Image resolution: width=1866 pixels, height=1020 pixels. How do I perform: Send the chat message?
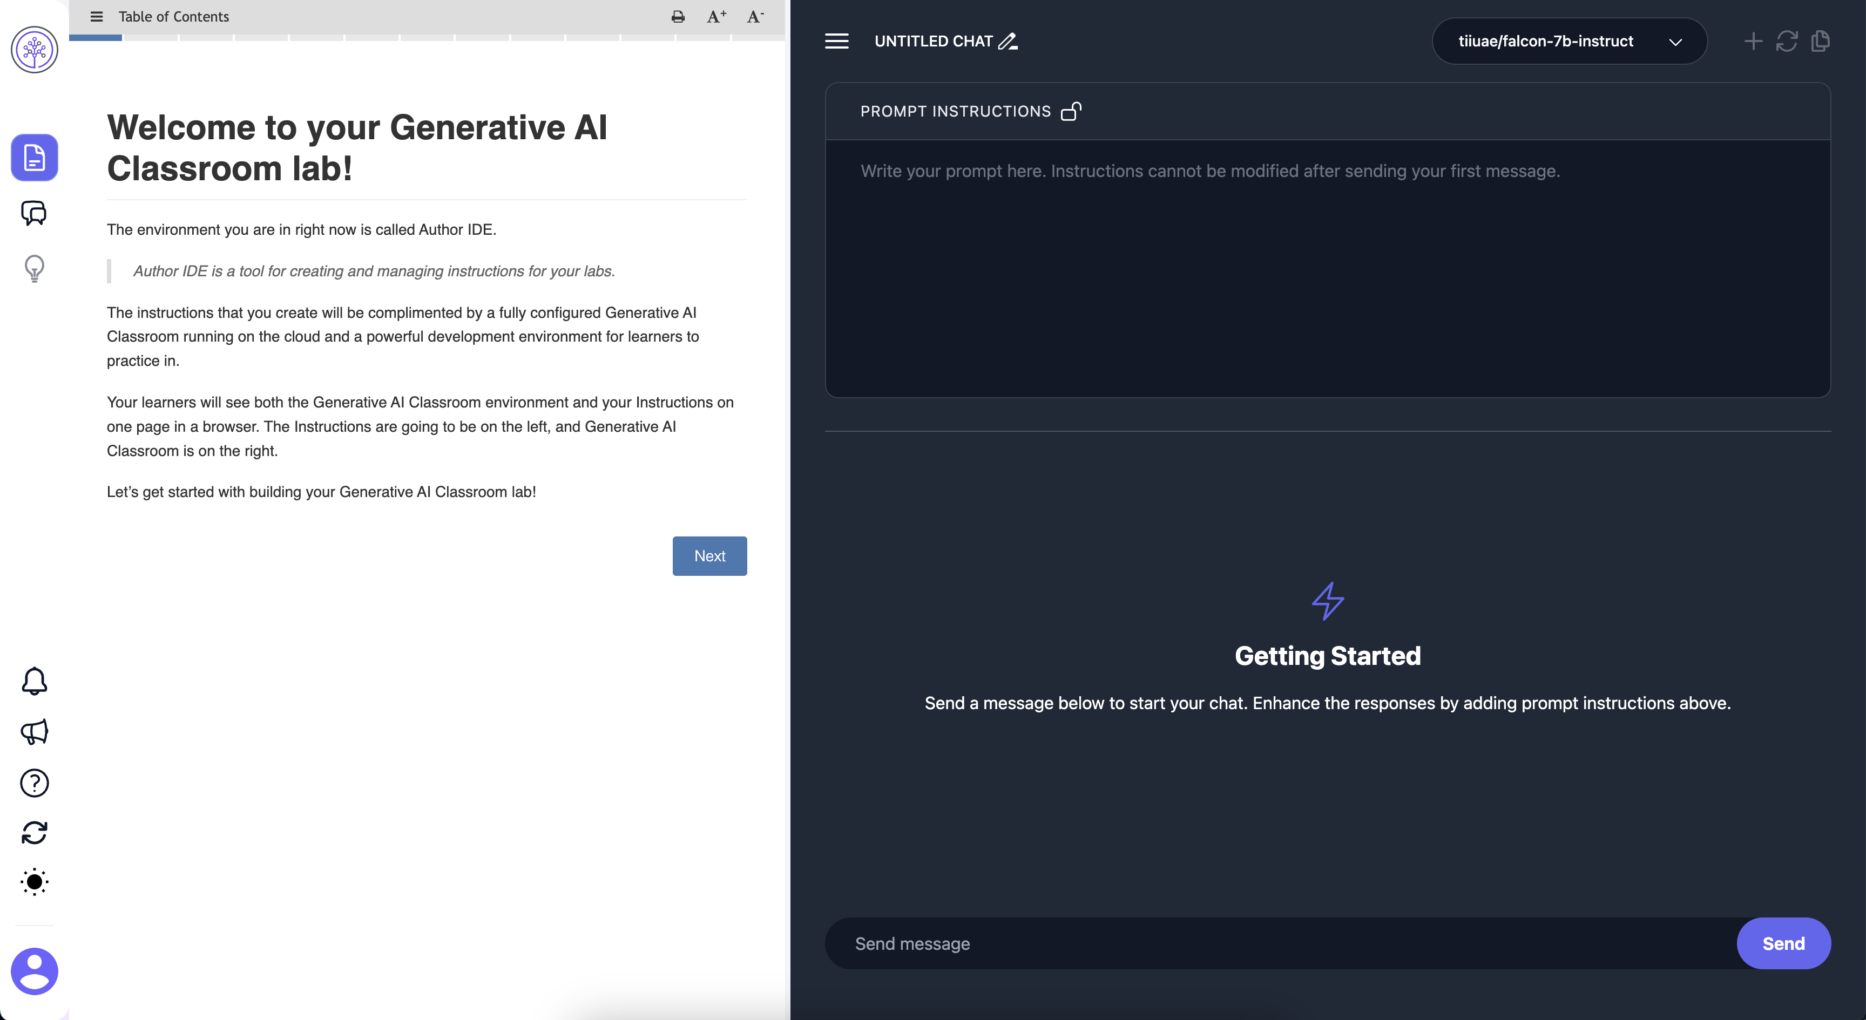pos(1783,943)
